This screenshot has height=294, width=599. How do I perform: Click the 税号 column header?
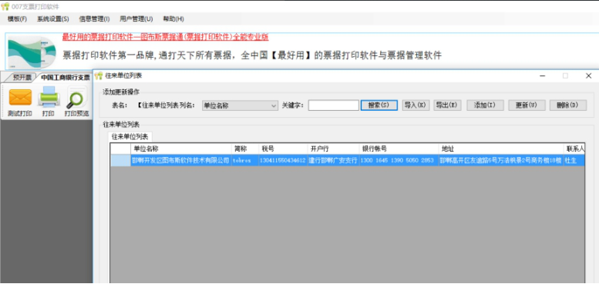click(x=283, y=149)
